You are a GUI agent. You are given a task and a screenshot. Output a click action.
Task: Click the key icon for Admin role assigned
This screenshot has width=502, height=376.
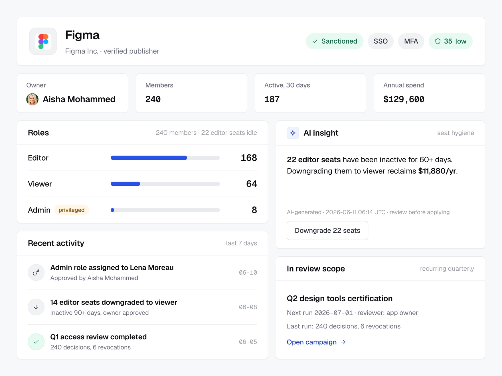pyautogui.click(x=36, y=273)
